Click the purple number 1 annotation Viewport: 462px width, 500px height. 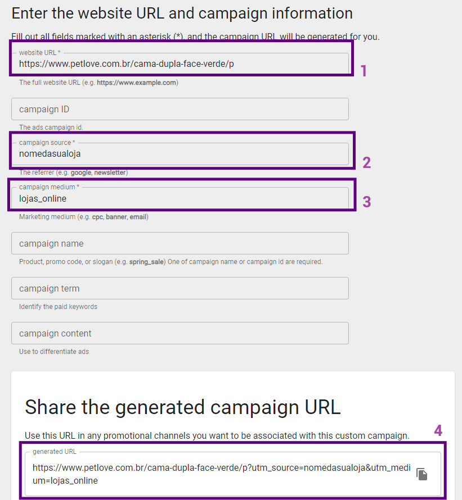point(364,71)
